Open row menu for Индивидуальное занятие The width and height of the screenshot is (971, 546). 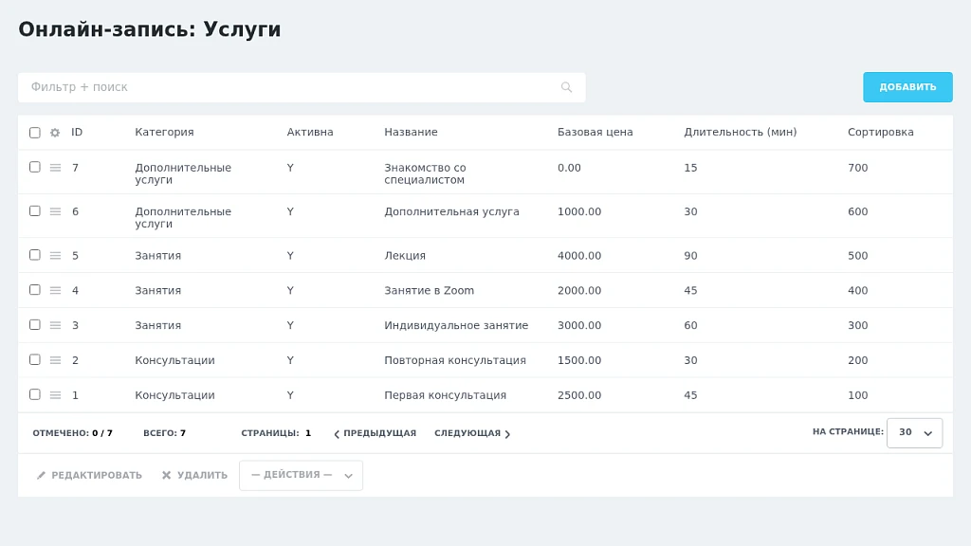click(55, 325)
